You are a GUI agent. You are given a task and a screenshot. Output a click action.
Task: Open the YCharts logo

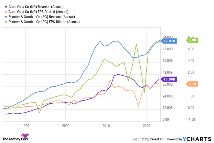197,139
